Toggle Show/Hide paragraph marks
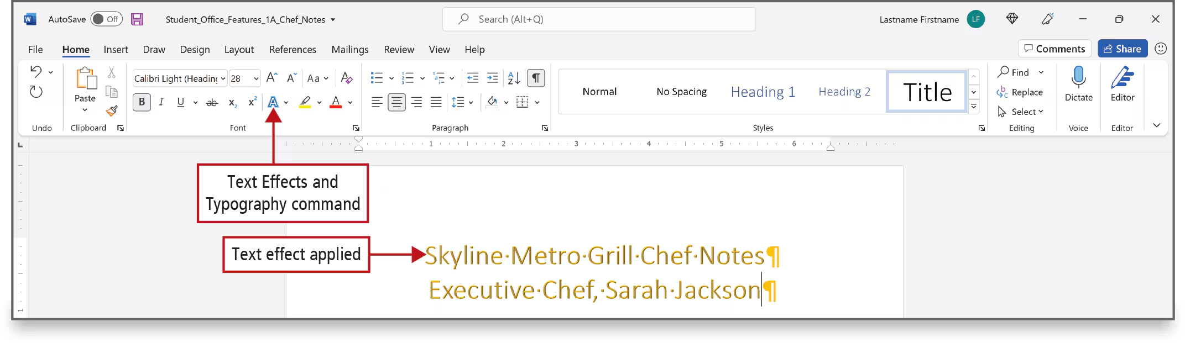Screen dimensions: 1185x343 tap(536, 78)
